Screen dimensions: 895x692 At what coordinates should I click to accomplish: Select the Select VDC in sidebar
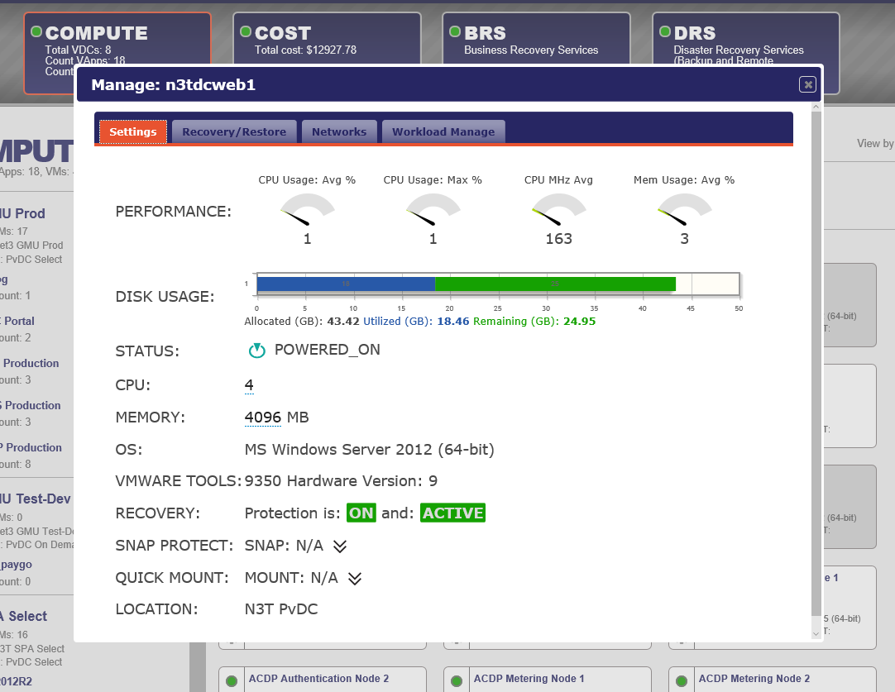pos(24,616)
